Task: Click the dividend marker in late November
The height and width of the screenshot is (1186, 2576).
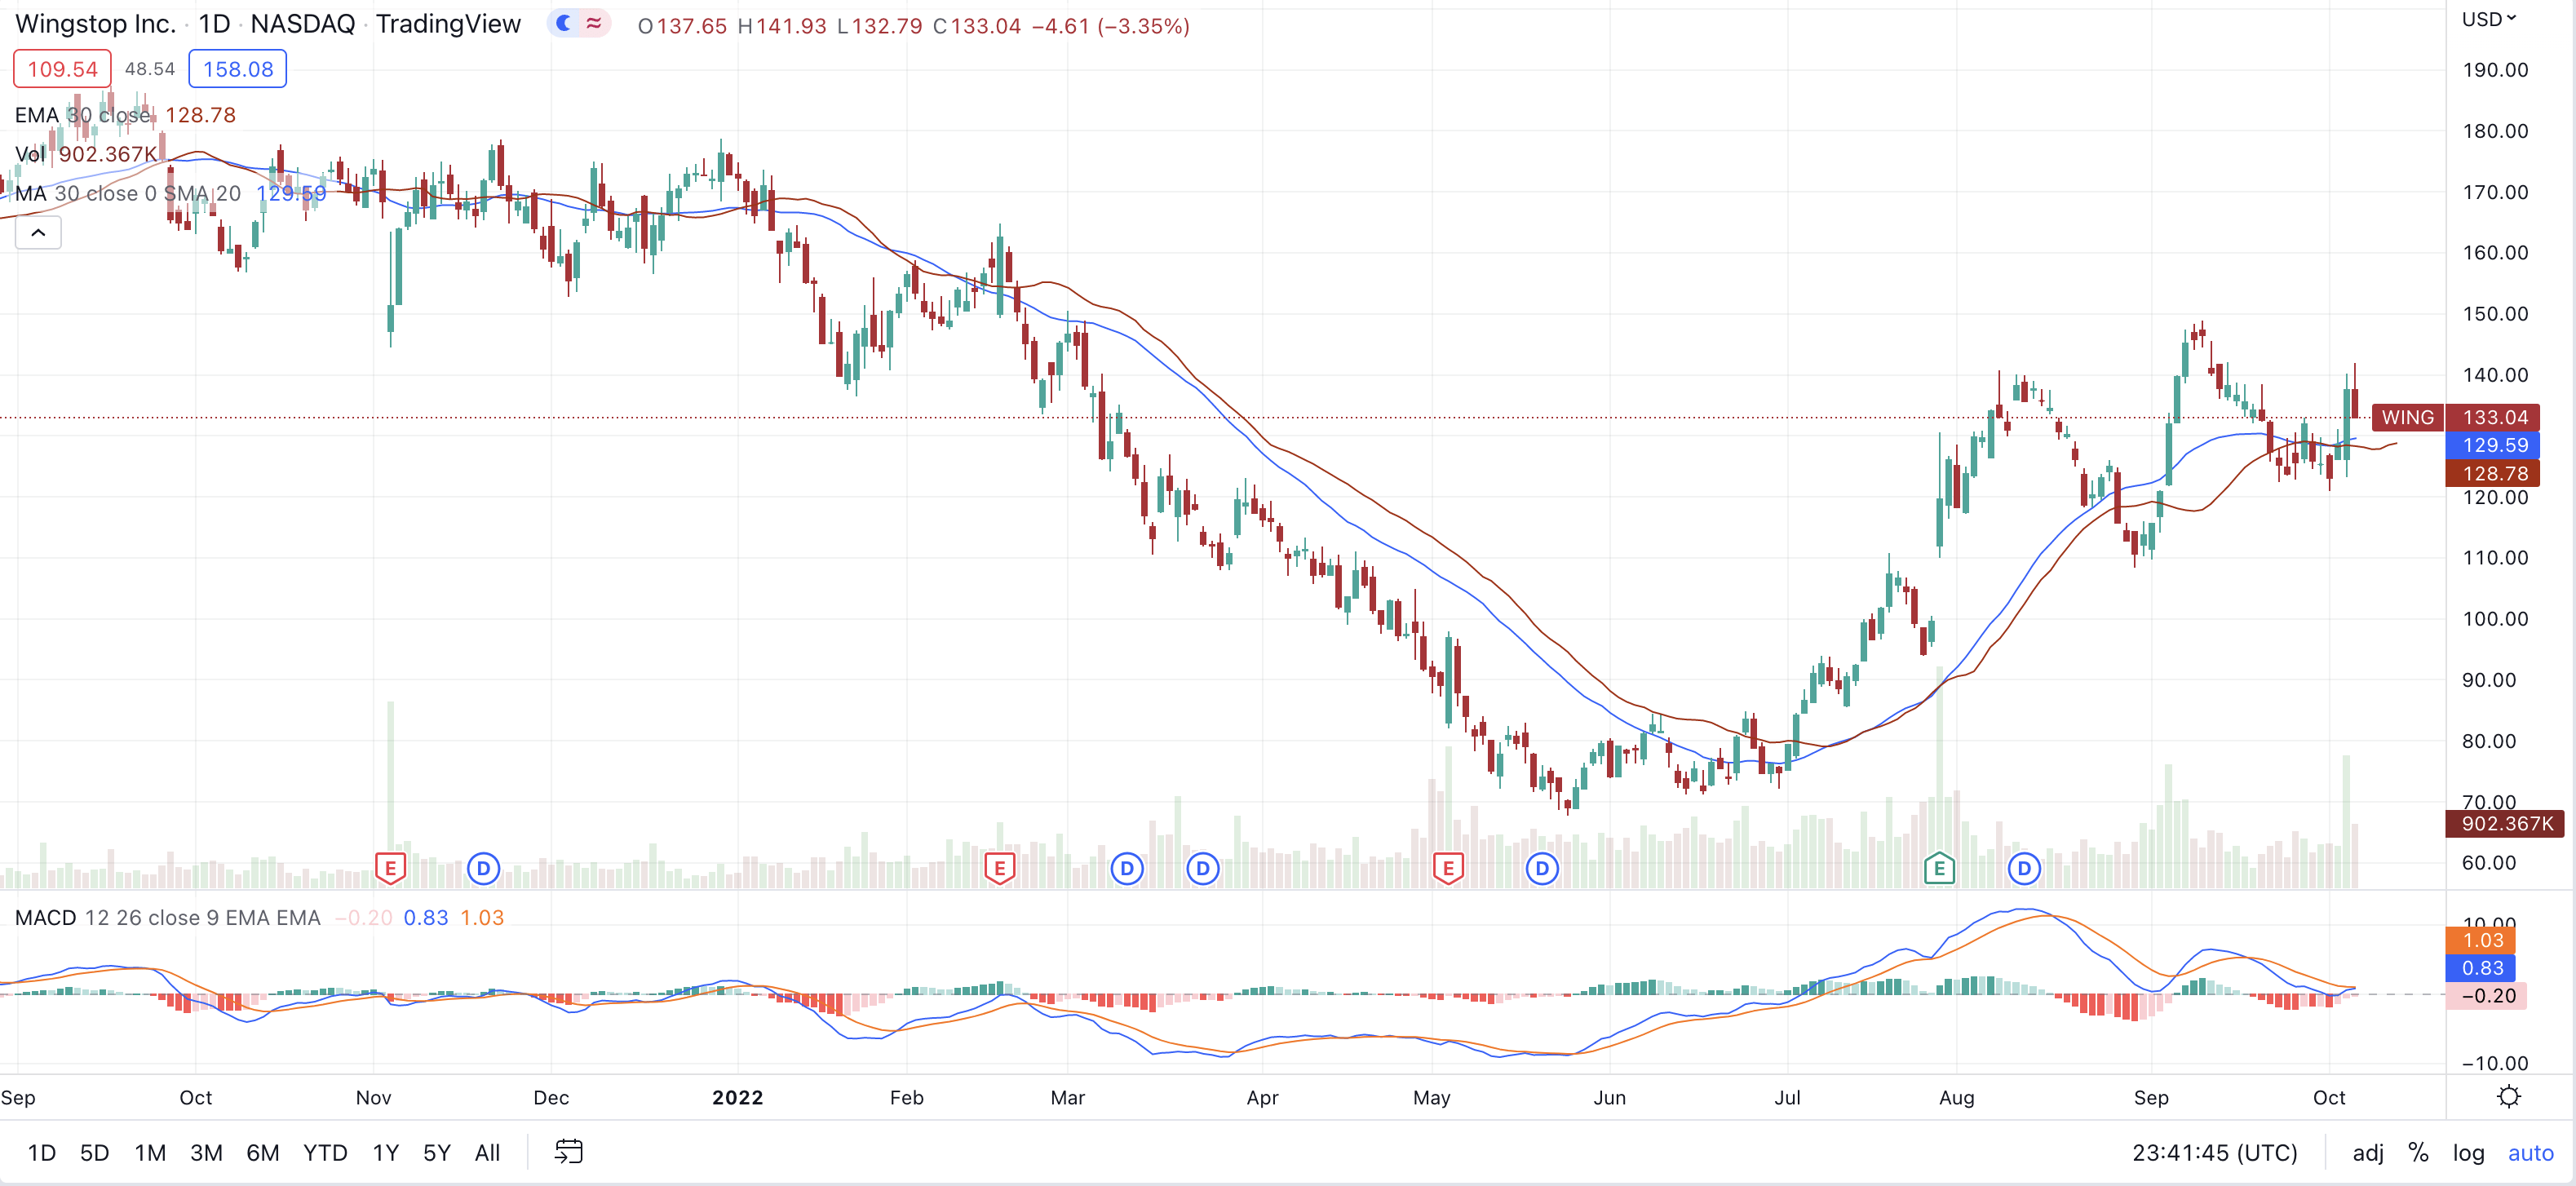Action: 483,868
